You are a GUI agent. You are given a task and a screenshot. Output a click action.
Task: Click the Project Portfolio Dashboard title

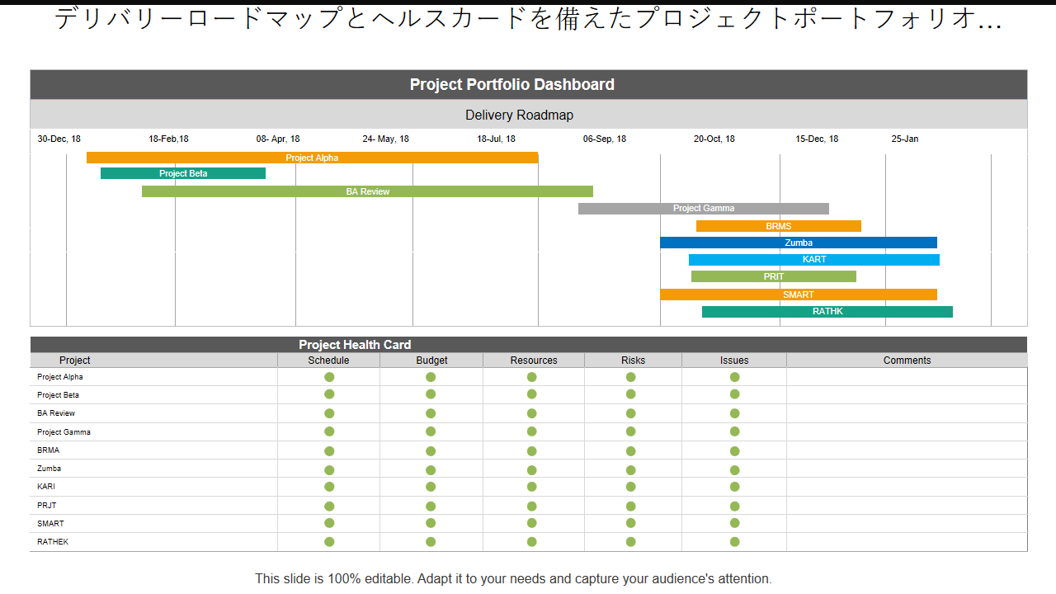click(x=512, y=84)
